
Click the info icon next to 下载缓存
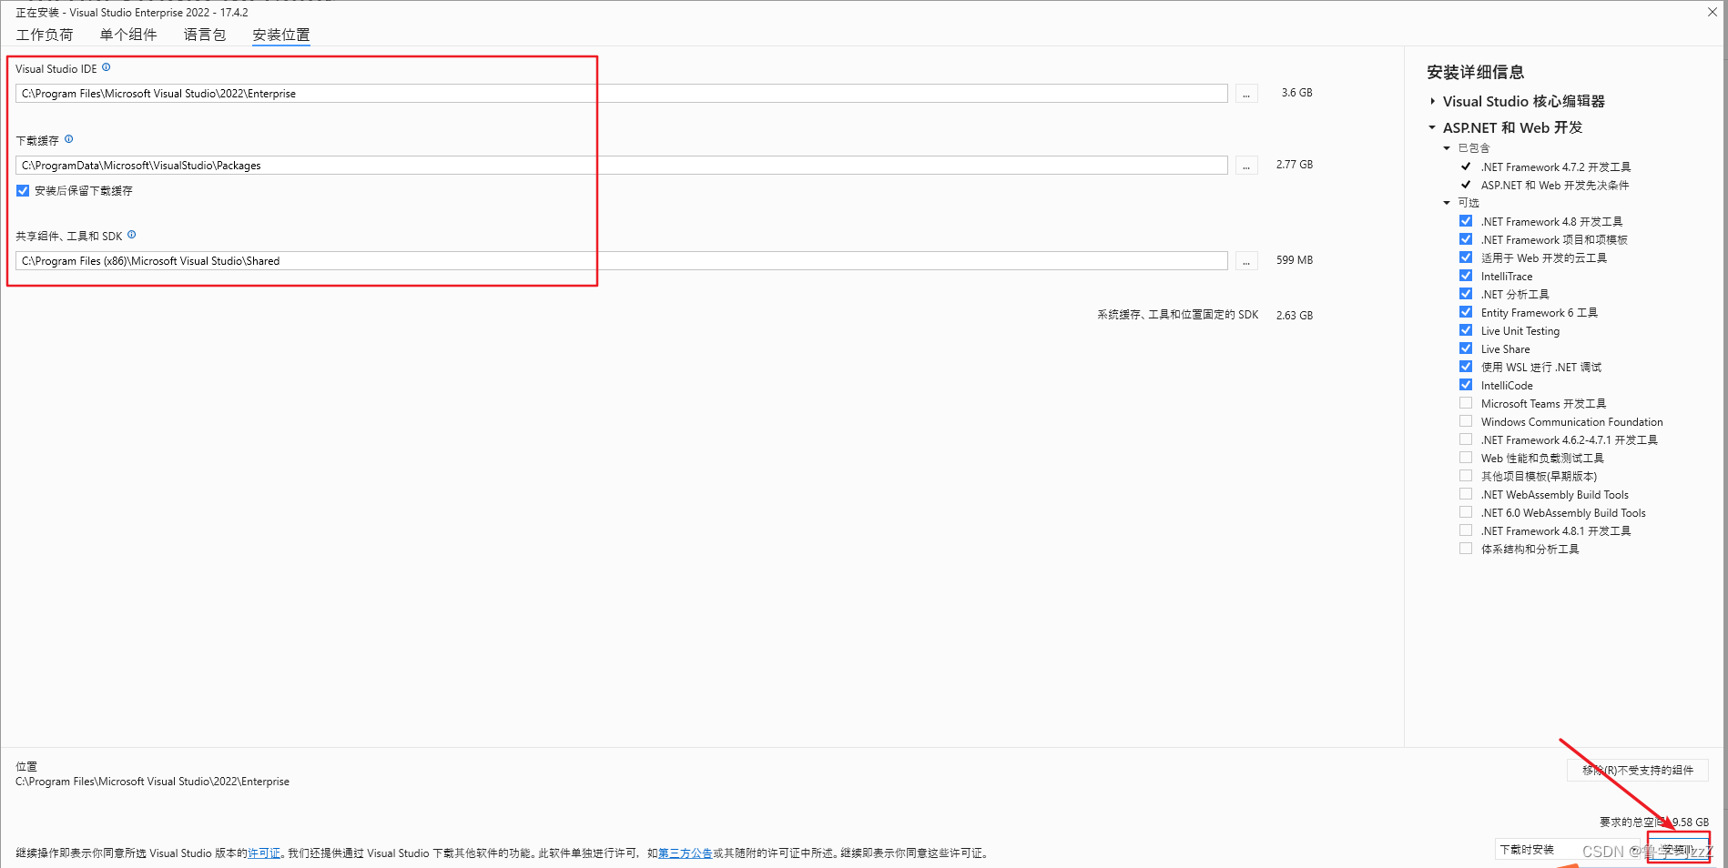[x=68, y=139]
